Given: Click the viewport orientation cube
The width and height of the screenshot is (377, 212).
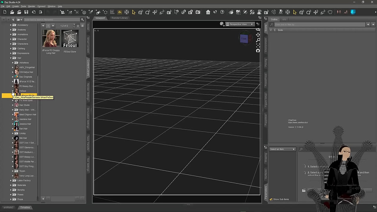Looking at the screenshot, I should coord(244,39).
